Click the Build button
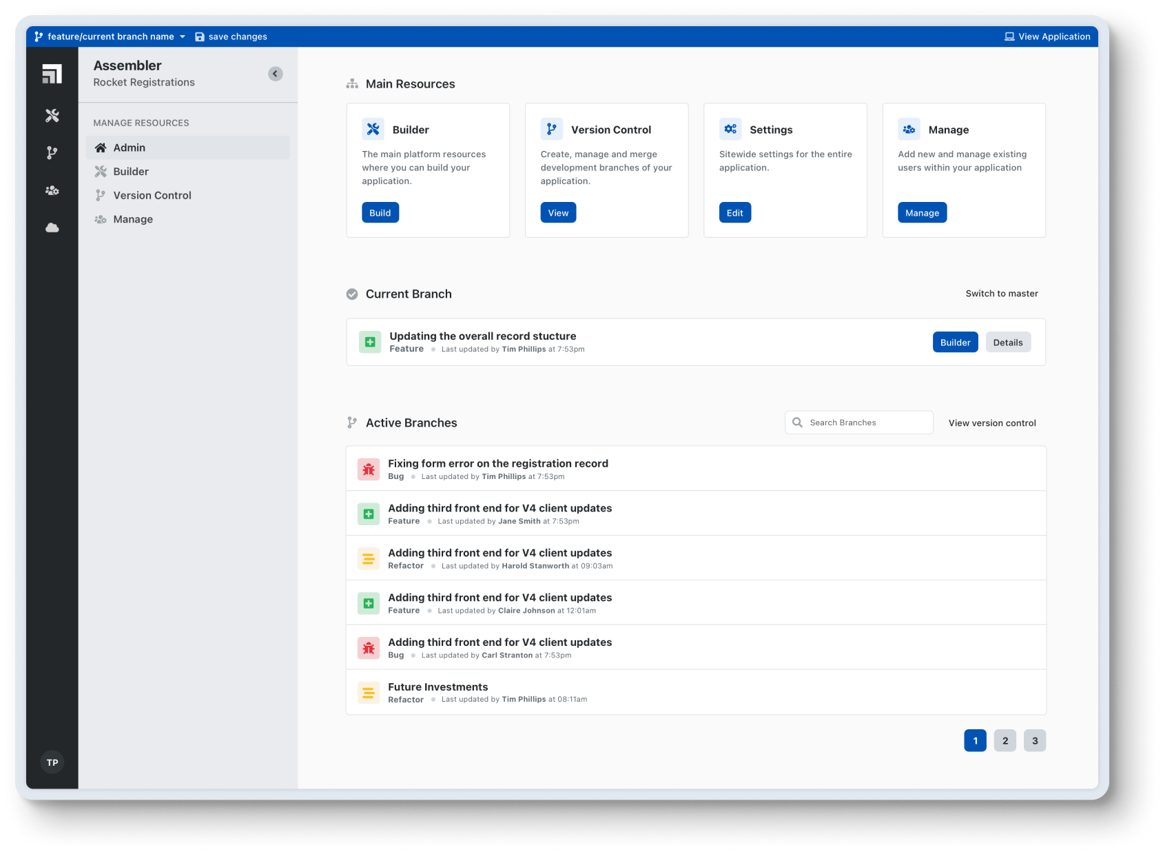 pyautogui.click(x=380, y=212)
